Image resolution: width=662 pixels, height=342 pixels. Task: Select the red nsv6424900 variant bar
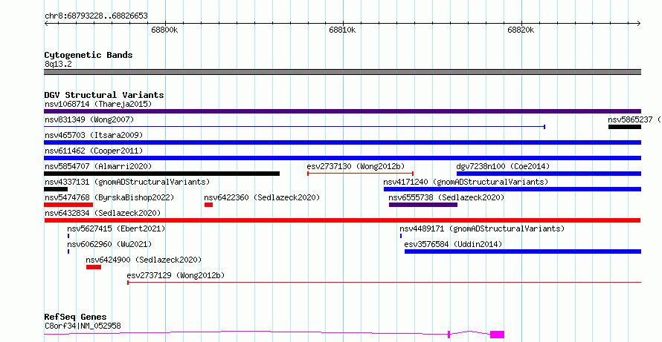tap(94, 267)
